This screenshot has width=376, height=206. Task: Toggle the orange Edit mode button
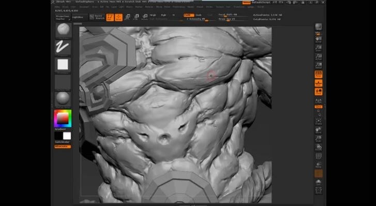(x=110, y=17)
